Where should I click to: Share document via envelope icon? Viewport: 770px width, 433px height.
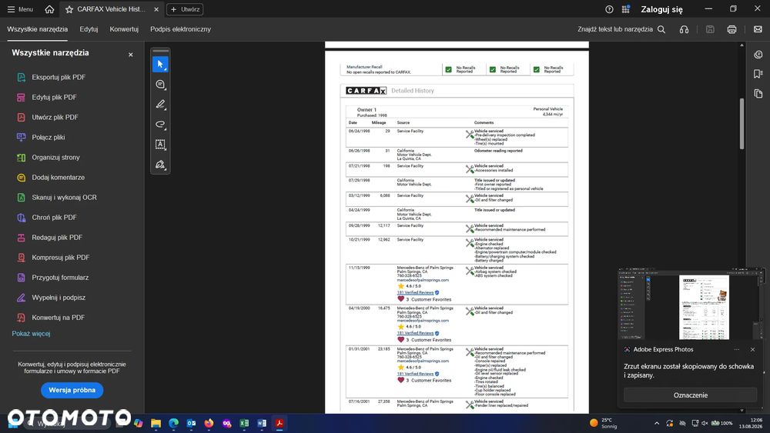tap(758, 29)
